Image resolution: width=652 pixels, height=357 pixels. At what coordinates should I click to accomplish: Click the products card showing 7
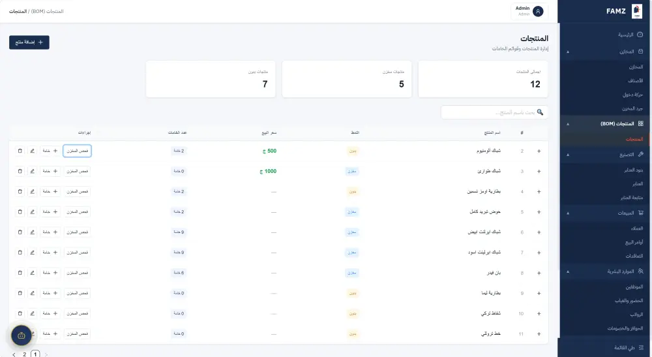(x=211, y=79)
